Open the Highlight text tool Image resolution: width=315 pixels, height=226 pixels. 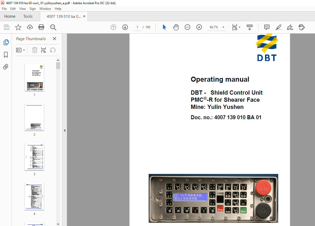(278, 27)
